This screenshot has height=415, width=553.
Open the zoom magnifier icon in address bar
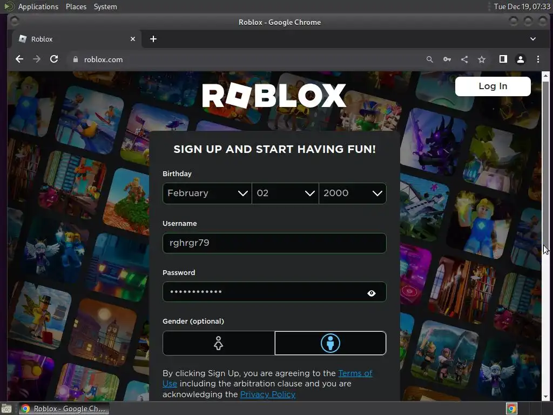[429, 59]
